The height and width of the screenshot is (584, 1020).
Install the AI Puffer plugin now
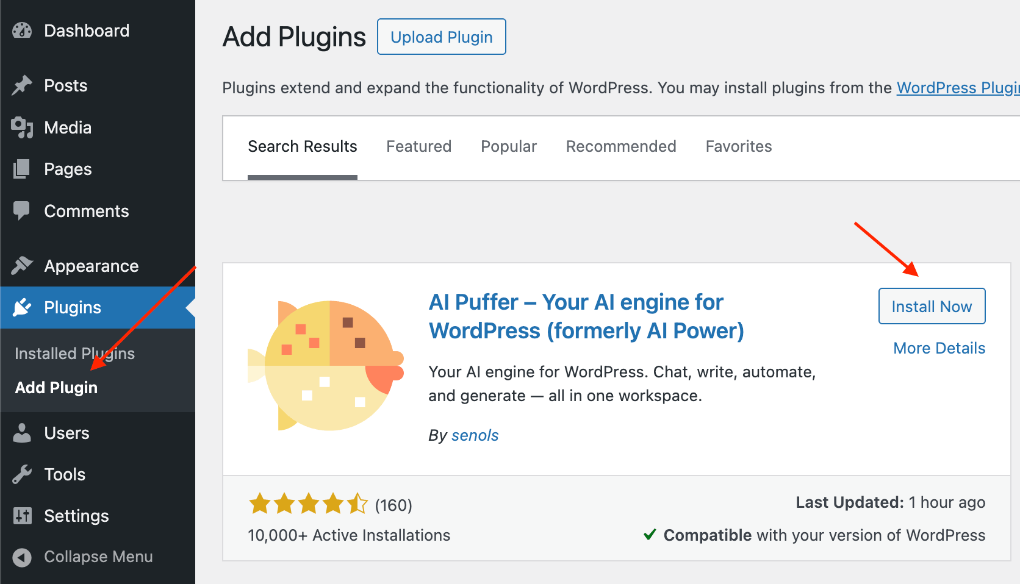[x=931, y=307]
